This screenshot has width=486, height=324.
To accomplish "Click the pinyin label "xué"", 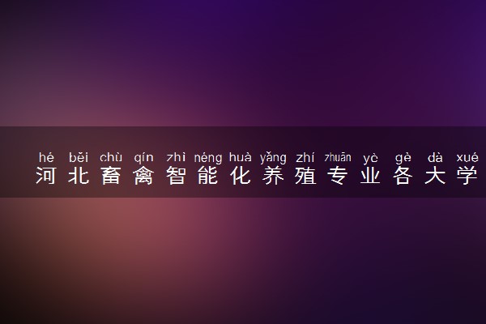I will coord(467,157).
